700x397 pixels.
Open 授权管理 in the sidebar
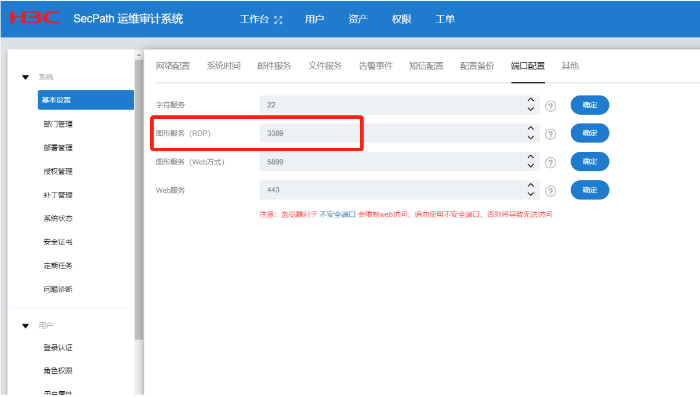[x=58, y=172]
